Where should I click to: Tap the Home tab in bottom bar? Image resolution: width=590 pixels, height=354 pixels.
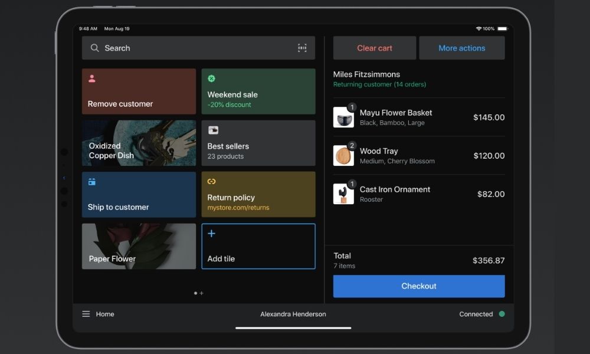(105, 314)
